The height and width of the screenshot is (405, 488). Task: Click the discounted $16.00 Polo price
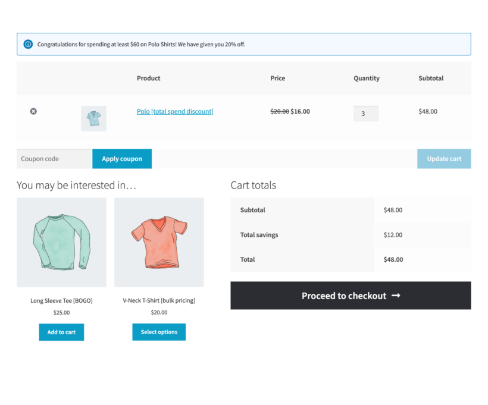click(x=300, y=111)
